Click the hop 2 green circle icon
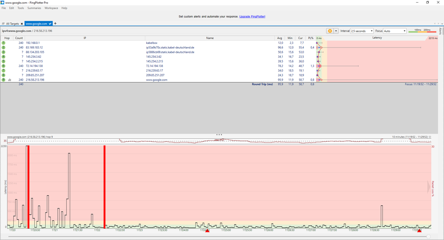The height and width of the screenshot is (240, 444). 4,47
